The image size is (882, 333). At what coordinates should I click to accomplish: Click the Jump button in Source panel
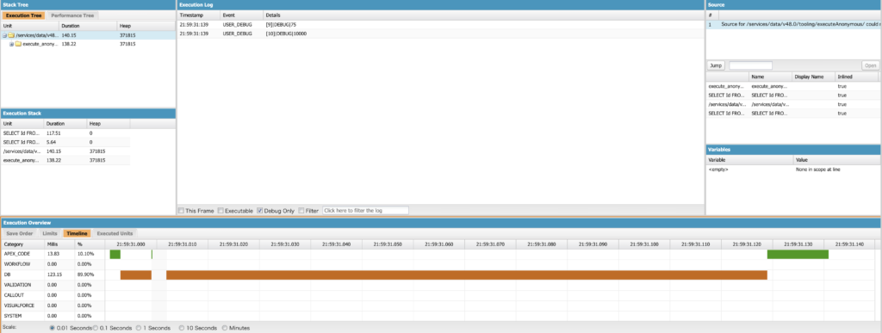tap(716, 65)
